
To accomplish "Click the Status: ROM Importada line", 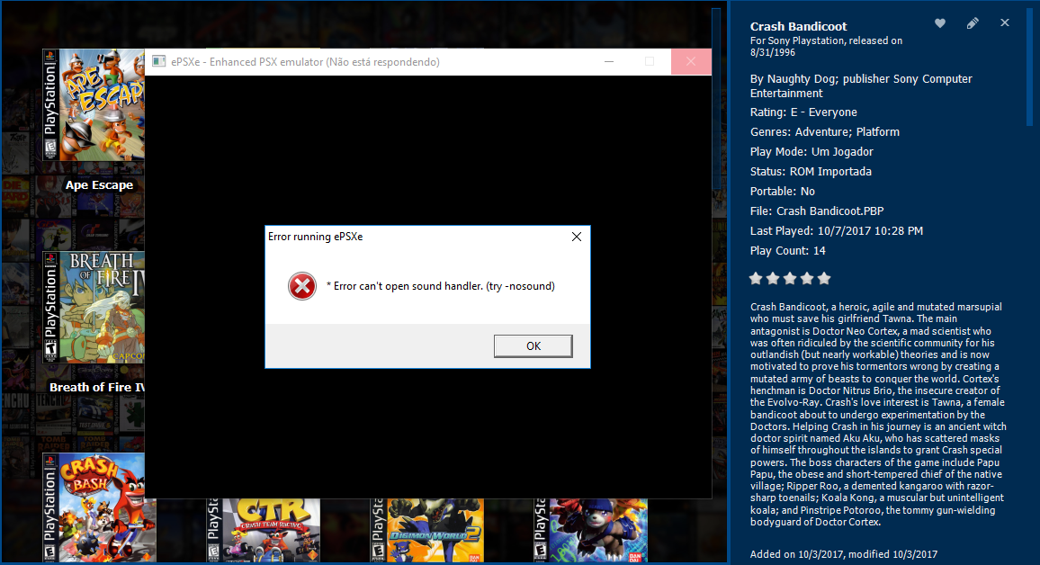I will tap(811, 171).
